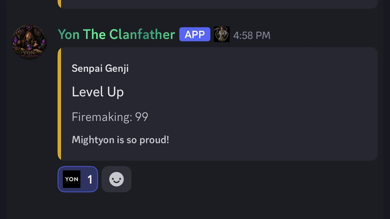This screenshot has height=219, width=390.
Task: Select the Senpai Genji embed author name
Action: point(100,68)
